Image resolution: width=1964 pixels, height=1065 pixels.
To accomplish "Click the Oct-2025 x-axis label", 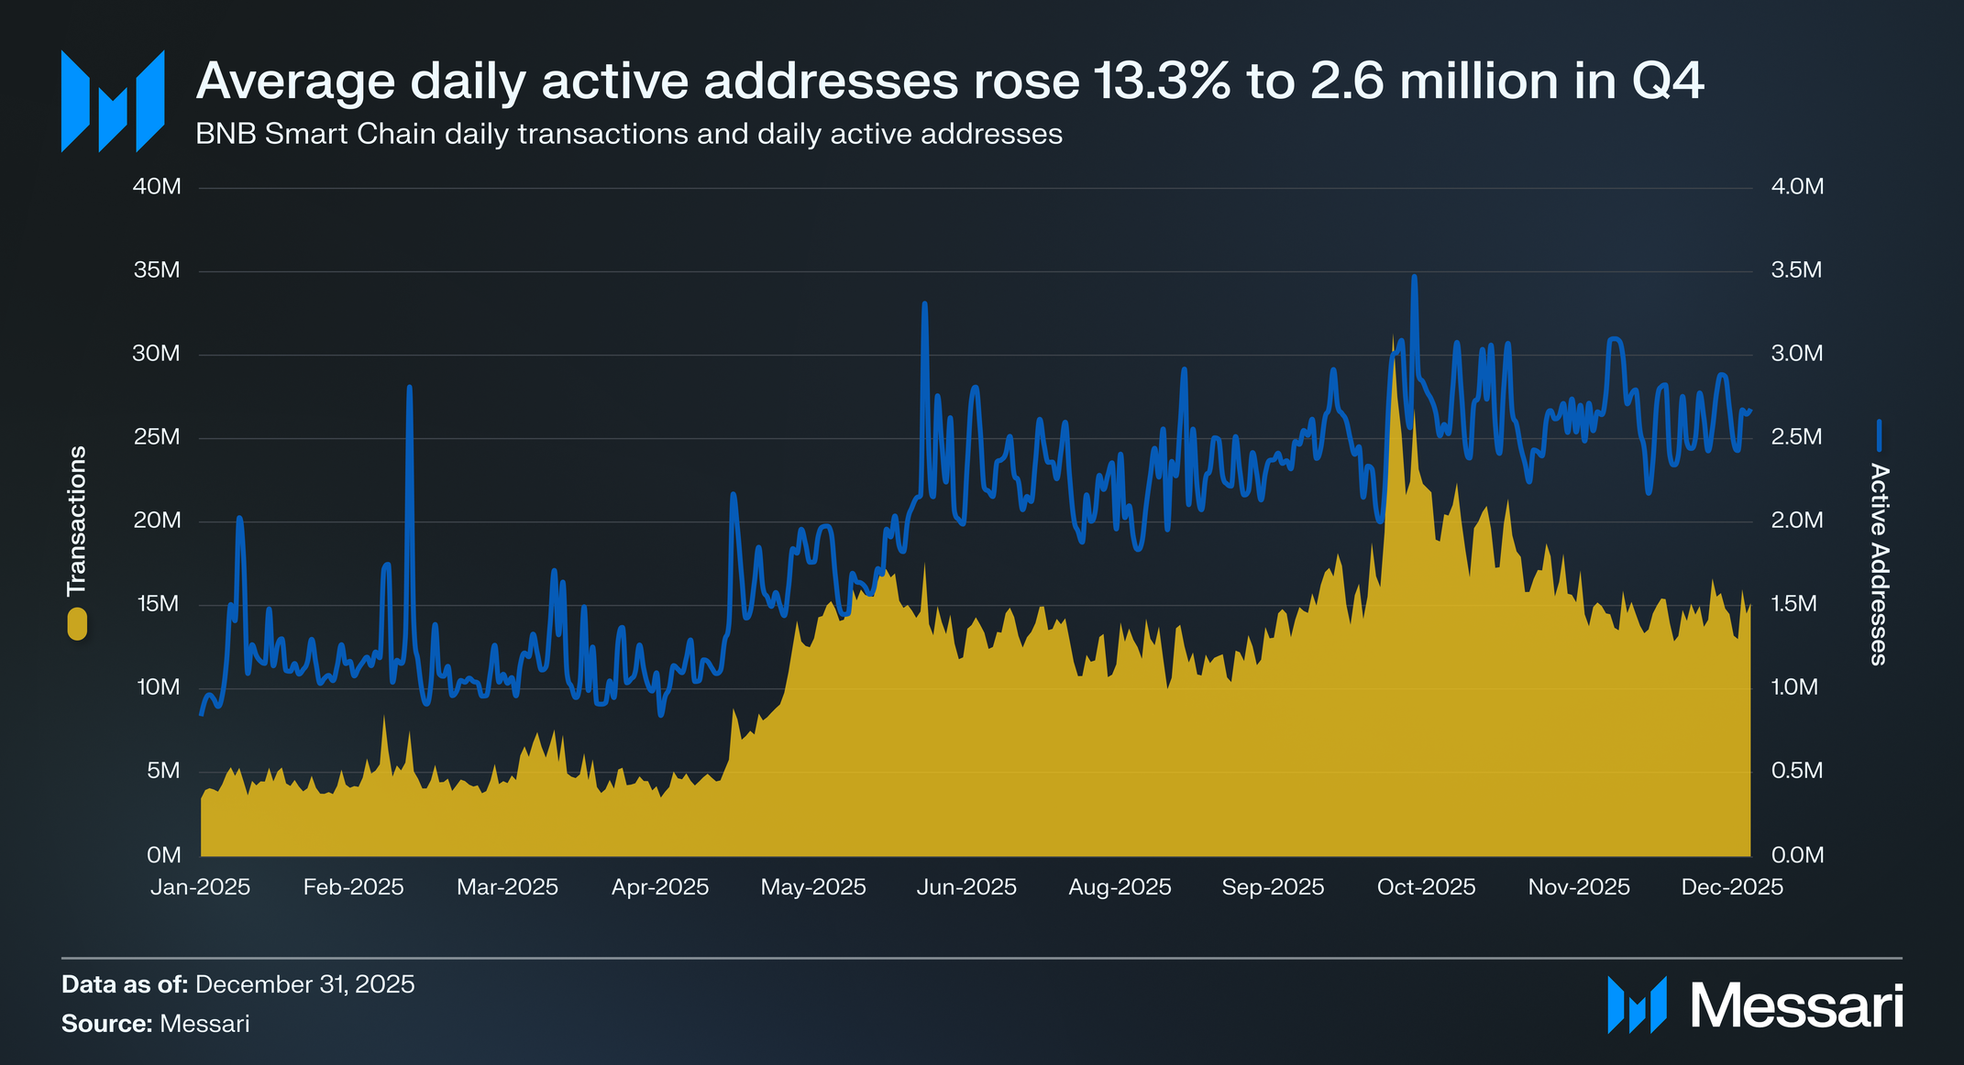I will point(1426,887).
